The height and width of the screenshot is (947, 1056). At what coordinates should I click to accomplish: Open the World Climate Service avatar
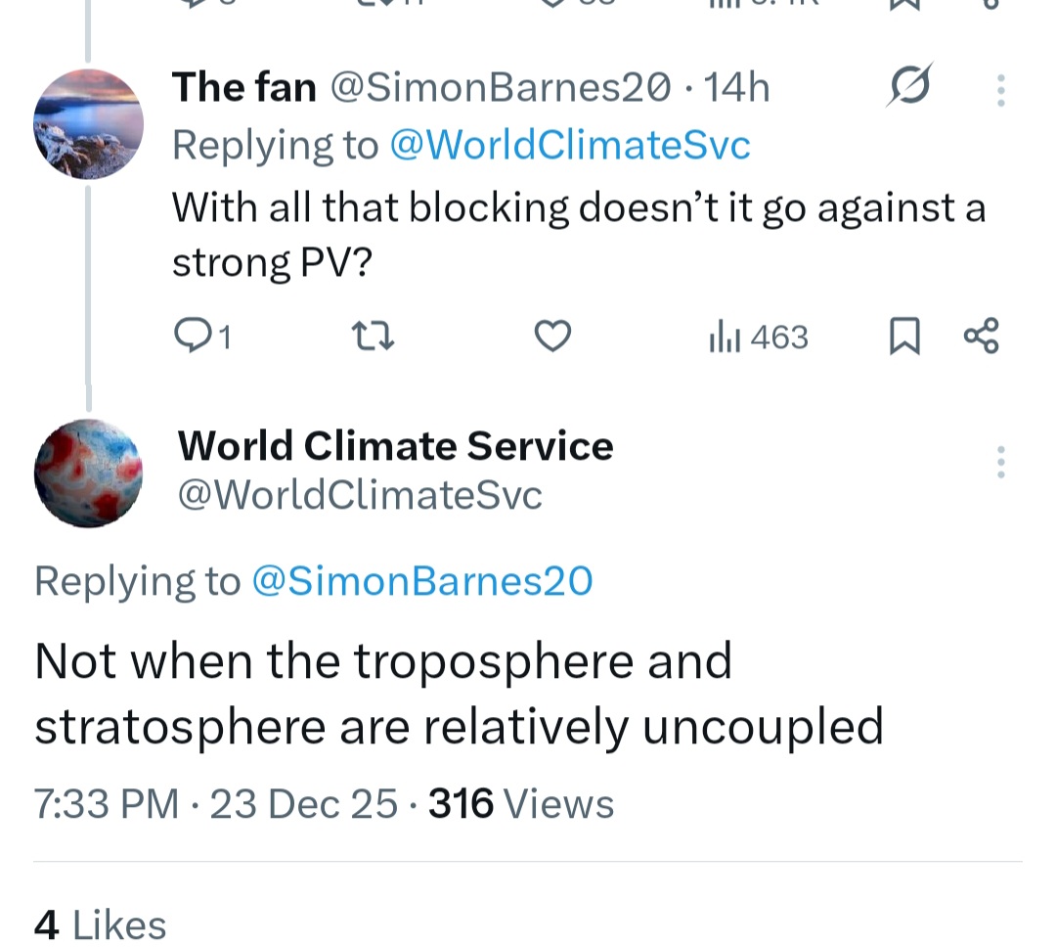(88, 473)
